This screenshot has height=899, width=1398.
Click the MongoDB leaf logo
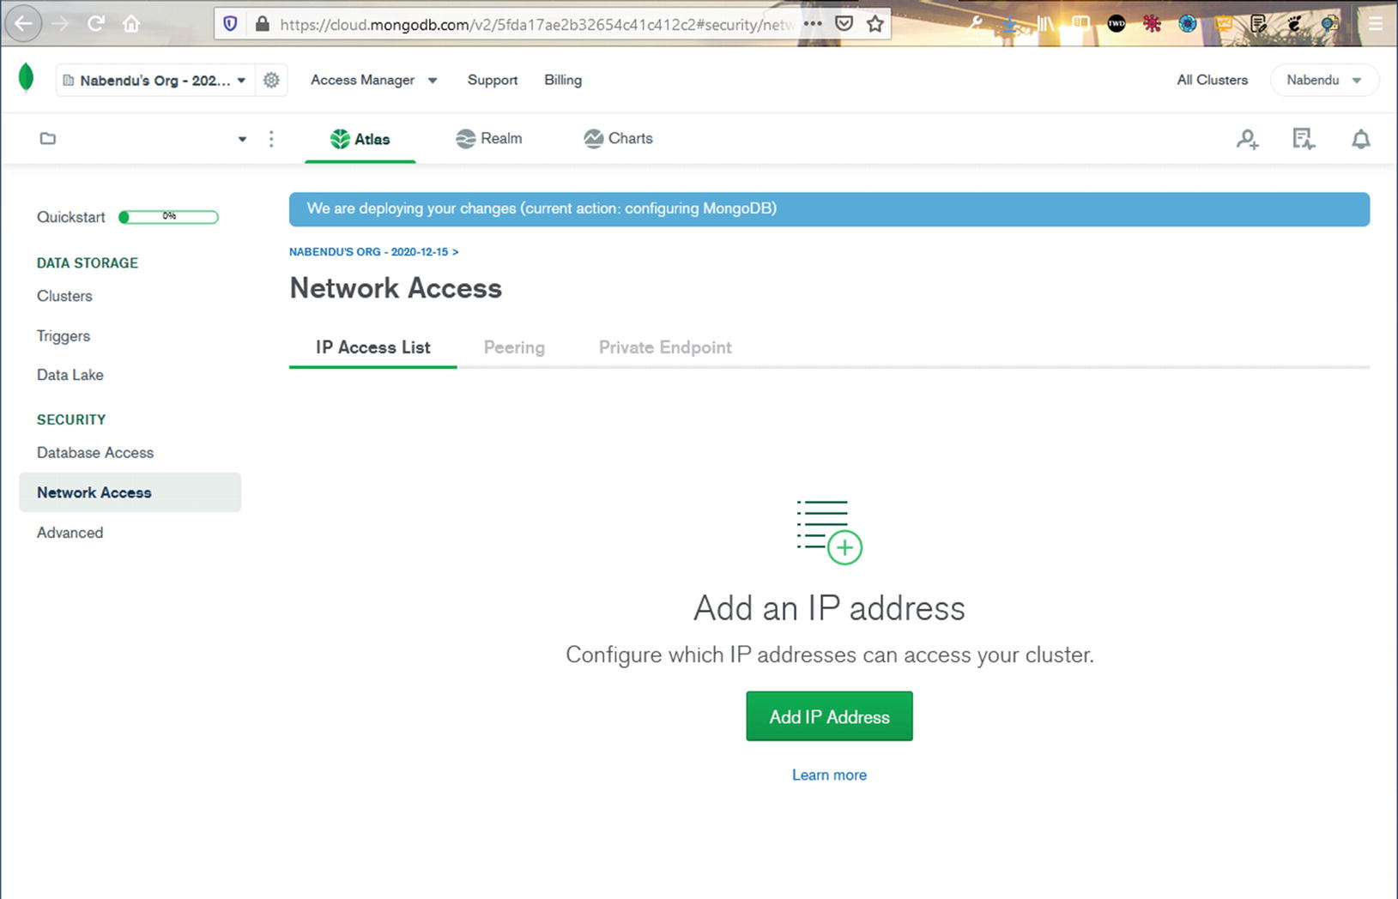(x=26, y=78)
